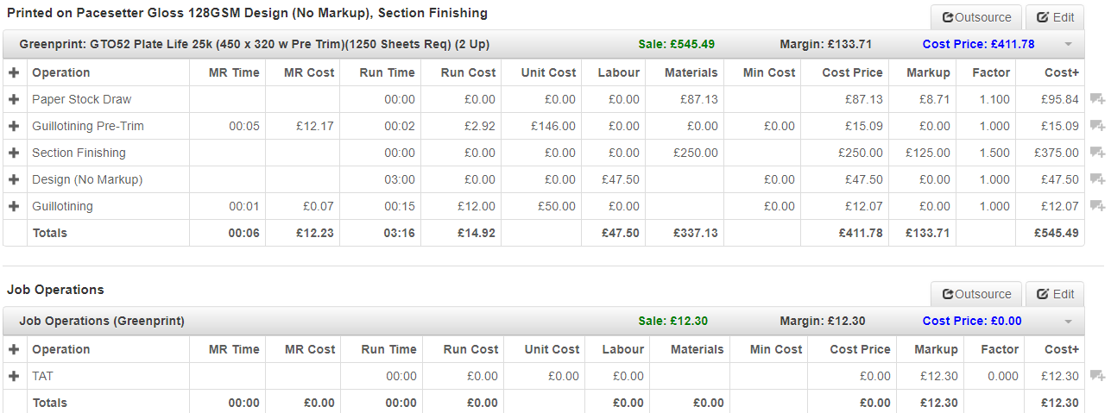Viewport: 1111px width, 413px height.
Task: Add comment on Section Finishing row
Action: [x=1097, y=153]
